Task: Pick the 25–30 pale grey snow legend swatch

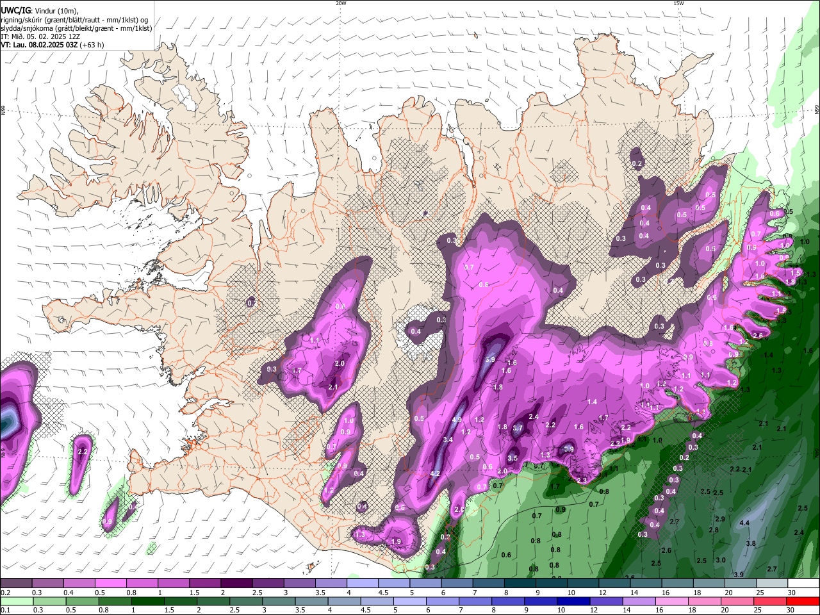Action: tap(771, 584)
